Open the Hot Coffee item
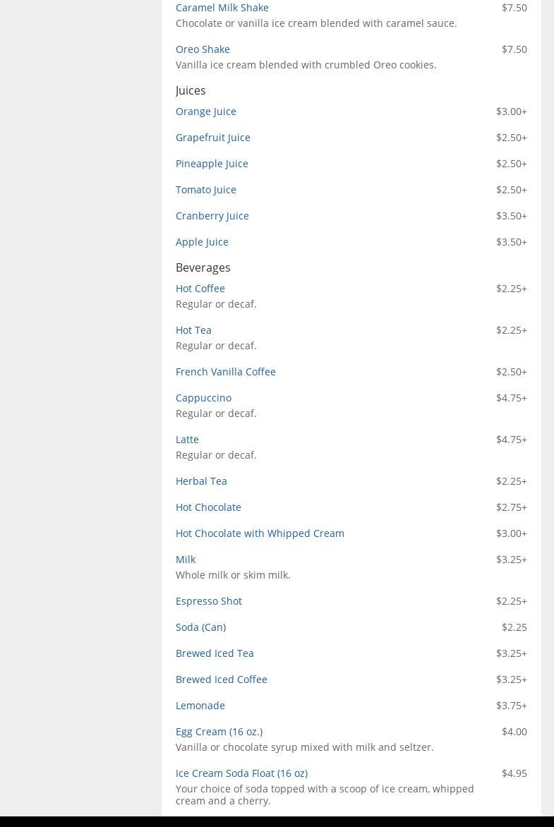The width and height of the screenshot is (554, 827). click(200, 289)
